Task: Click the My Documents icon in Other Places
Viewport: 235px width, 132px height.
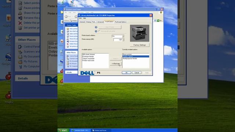Action: tap(68, 61)
